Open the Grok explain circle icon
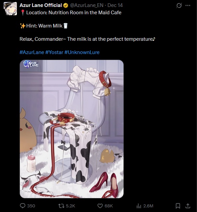 pyautogui.click(x=179, y=5)
